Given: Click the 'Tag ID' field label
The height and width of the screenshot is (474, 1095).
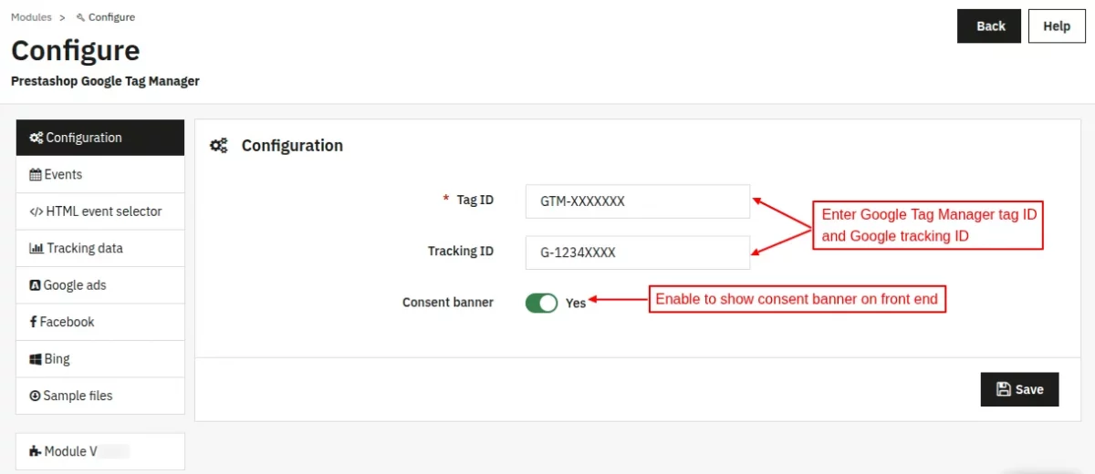Looking at the screenshot, I should pos(474,200).
